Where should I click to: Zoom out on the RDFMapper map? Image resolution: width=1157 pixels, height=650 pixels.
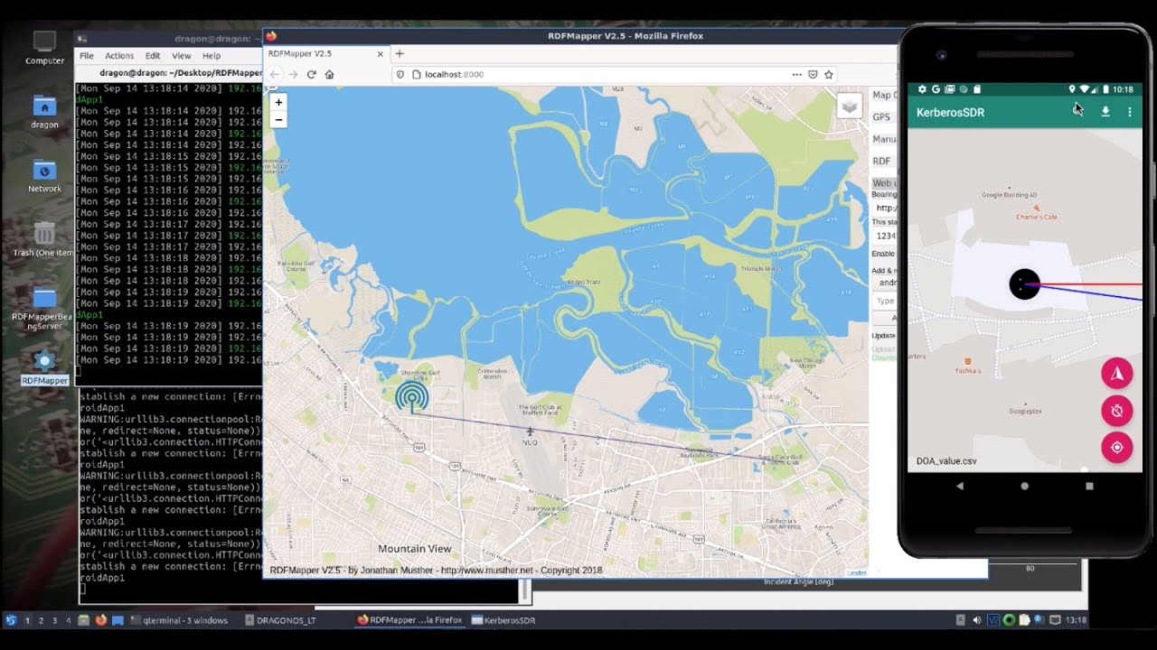(x=278, y=120)
